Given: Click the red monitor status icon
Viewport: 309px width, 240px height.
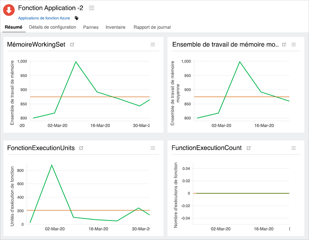Looking at the screenshot, I should [x=9, y=10].
